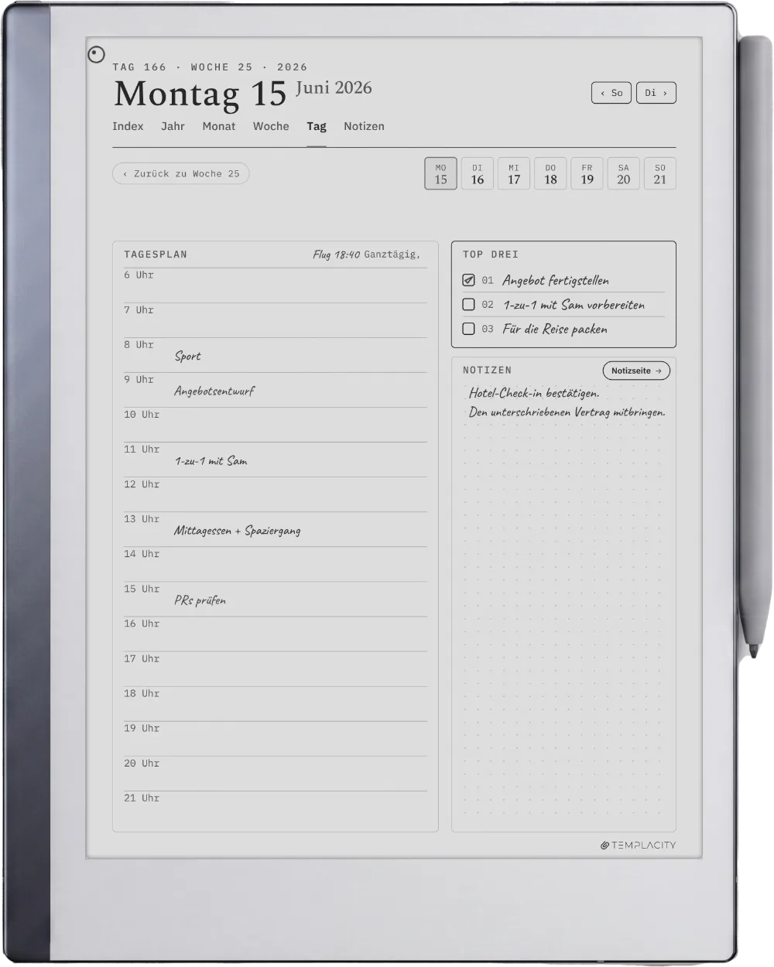Open the Index tab

(x=128, y=126)
